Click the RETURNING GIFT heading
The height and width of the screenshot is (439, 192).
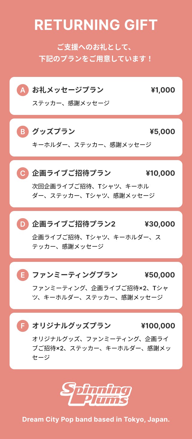point(96,25)
